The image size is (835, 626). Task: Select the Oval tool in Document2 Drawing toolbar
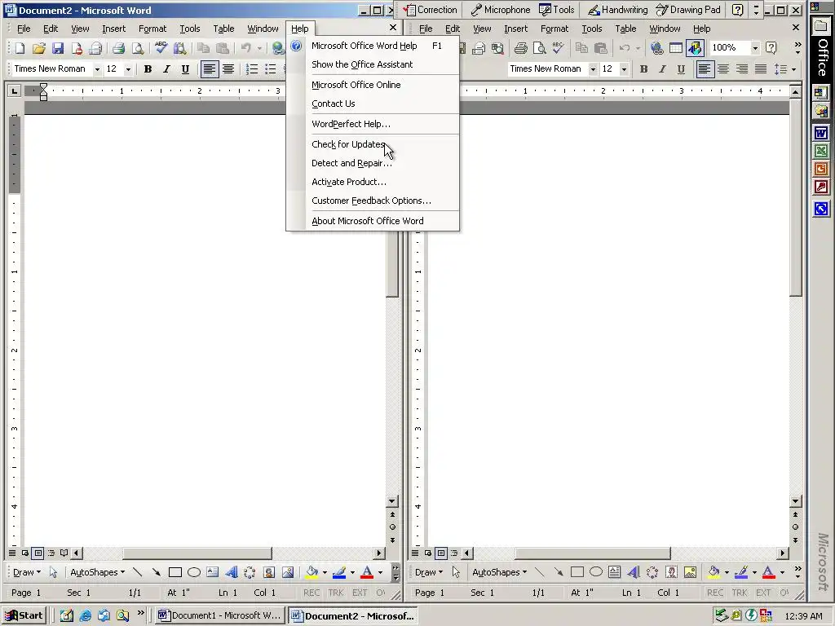(194, 572)
